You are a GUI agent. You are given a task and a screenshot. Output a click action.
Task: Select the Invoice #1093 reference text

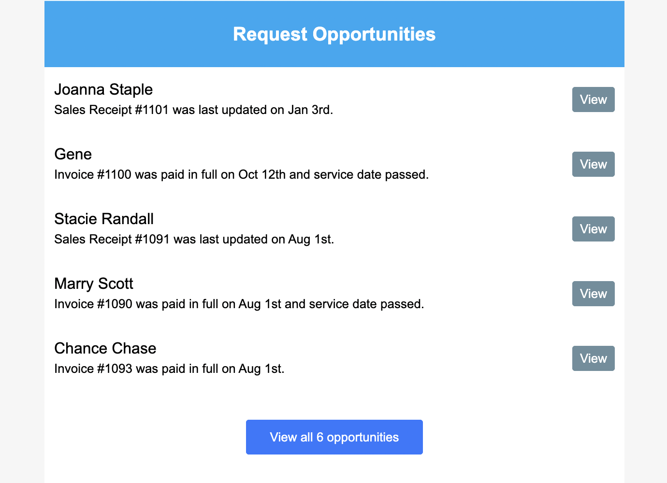point(93,369)
